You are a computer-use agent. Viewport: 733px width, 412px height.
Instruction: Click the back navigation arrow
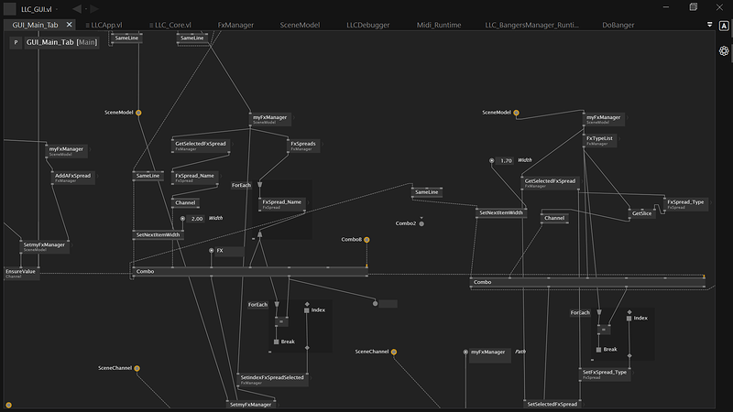click(77, 8)
